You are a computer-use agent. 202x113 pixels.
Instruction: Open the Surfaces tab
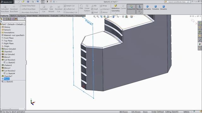(21, 16)
